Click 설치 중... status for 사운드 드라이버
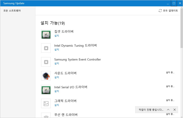Viewport: 183px width, 118px height. coord(170,73)
